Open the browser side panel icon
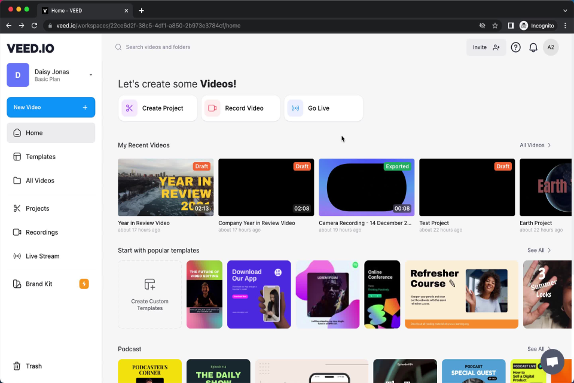This screenshot has height=383, width=574. (511, 26)
